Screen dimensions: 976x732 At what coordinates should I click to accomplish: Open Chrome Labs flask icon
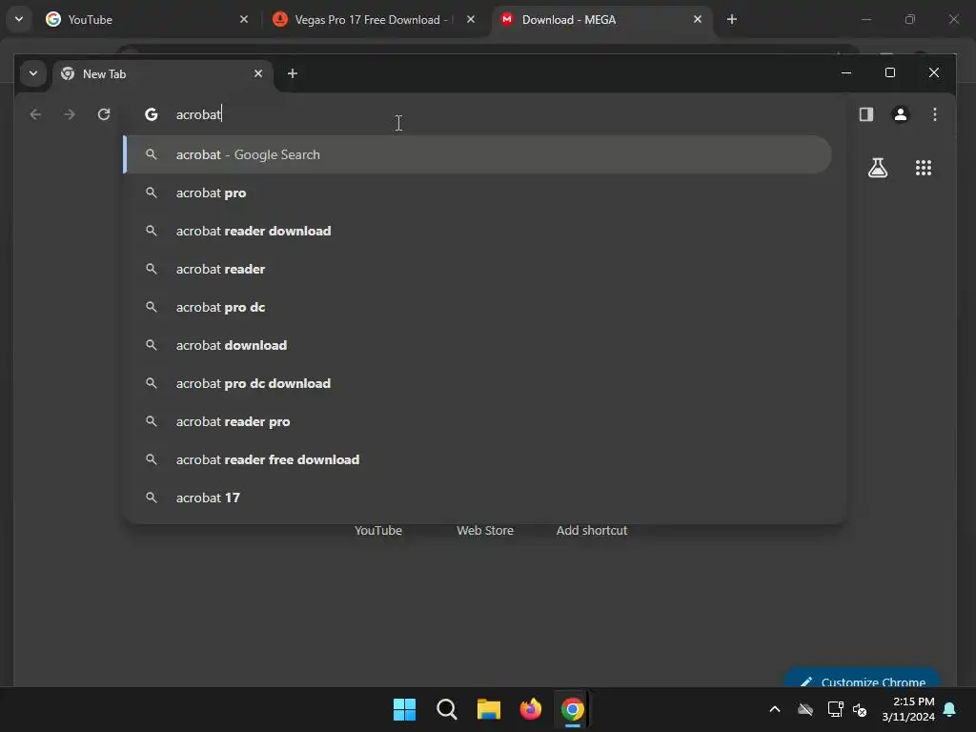click(x=878, y=168)
